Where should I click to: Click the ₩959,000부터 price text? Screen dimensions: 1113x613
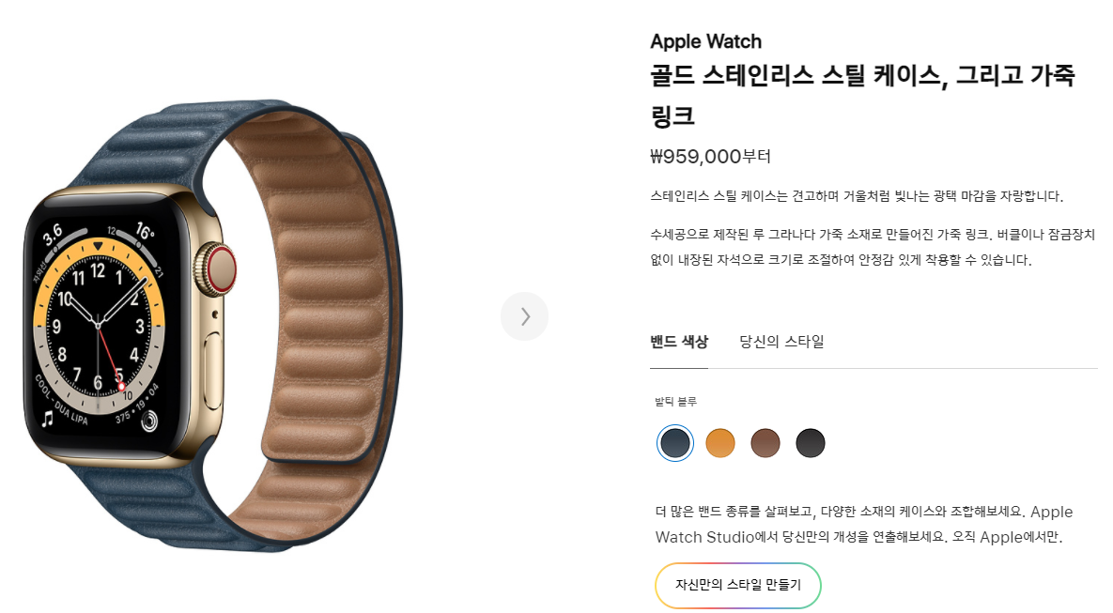pos(710,156)
